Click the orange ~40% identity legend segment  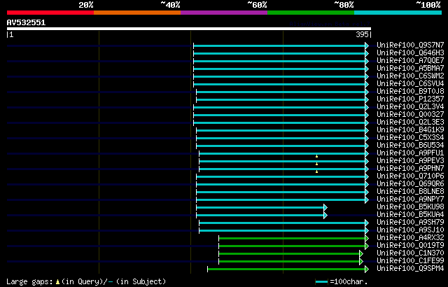pos(137,13)
